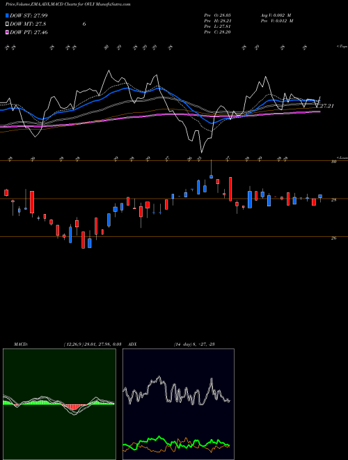The width and height of the screenshot is (348, 460).
Task: Select the 'DOW ST: 27.99' legend label
Action: pos(29,15)
